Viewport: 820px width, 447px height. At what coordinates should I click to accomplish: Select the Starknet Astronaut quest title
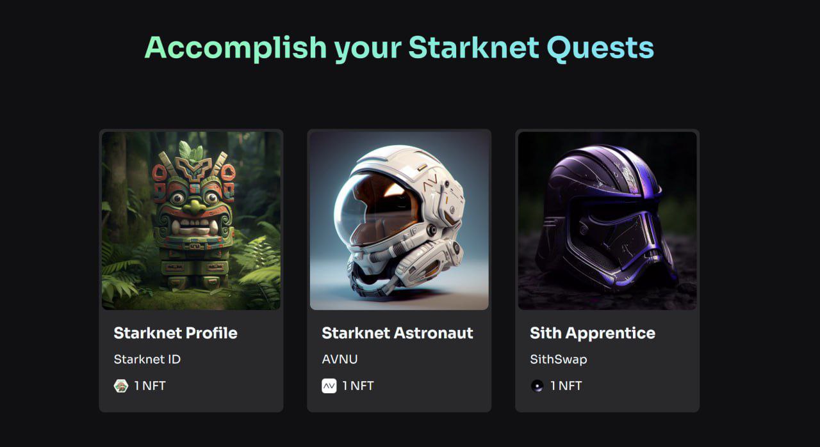[397, 333]
